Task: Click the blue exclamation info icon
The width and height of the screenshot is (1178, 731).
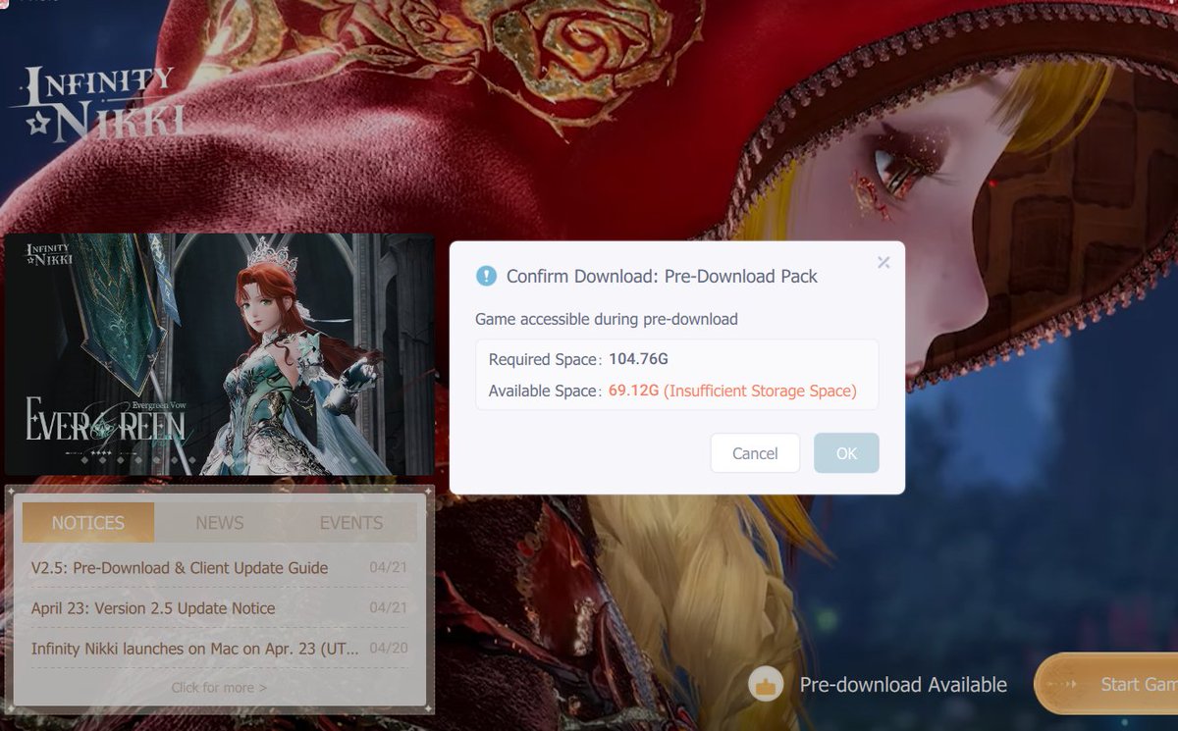Action: tap(486, 276)
